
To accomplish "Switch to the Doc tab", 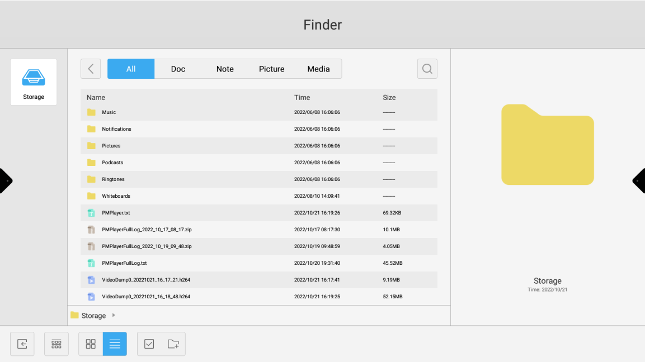I will pos(178,69).
